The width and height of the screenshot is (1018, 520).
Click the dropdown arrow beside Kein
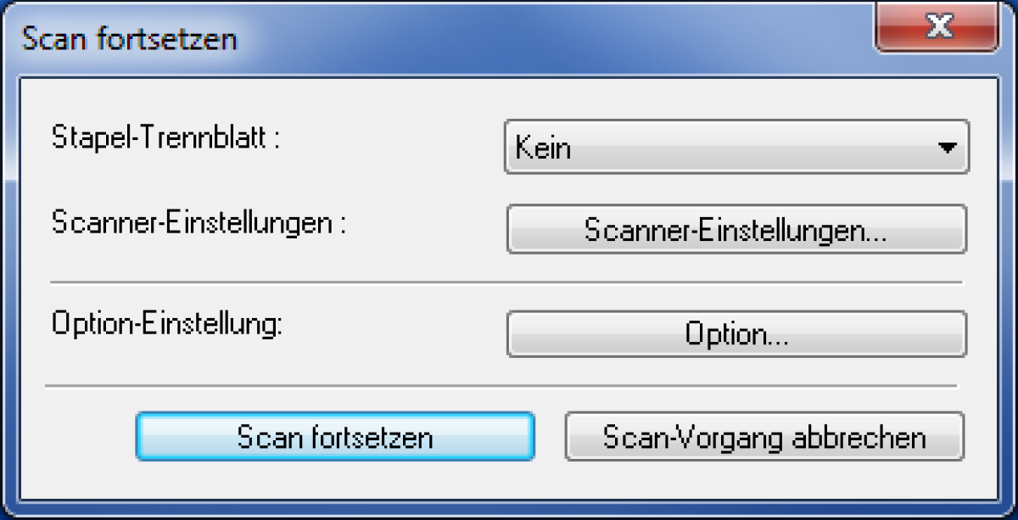[x=947, y=148]
